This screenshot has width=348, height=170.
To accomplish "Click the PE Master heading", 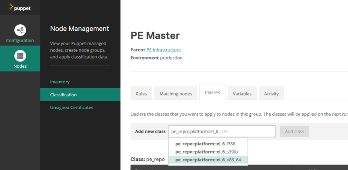I will pyautogui.click(x=155, y=36).
